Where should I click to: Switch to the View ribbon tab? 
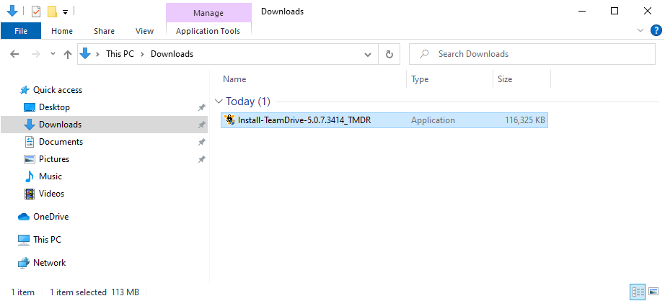(x=145, y=31)
